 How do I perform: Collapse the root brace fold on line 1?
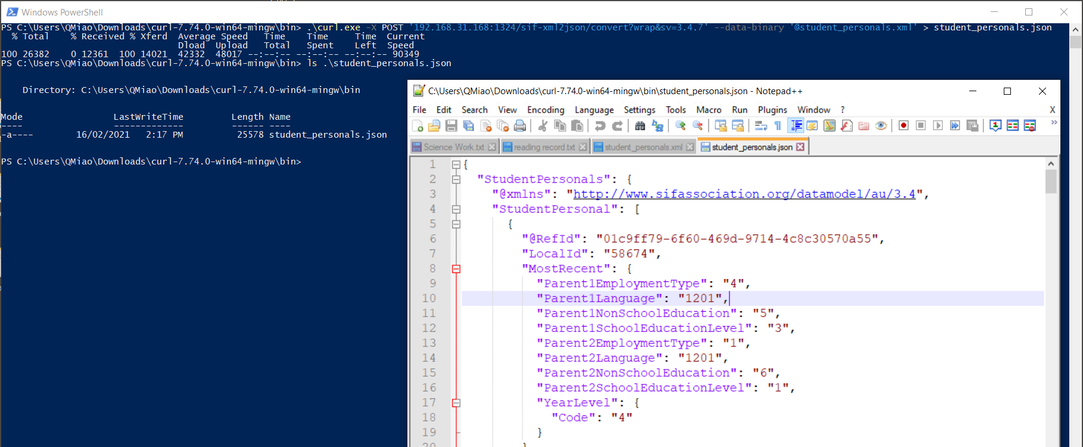(456, 164)
